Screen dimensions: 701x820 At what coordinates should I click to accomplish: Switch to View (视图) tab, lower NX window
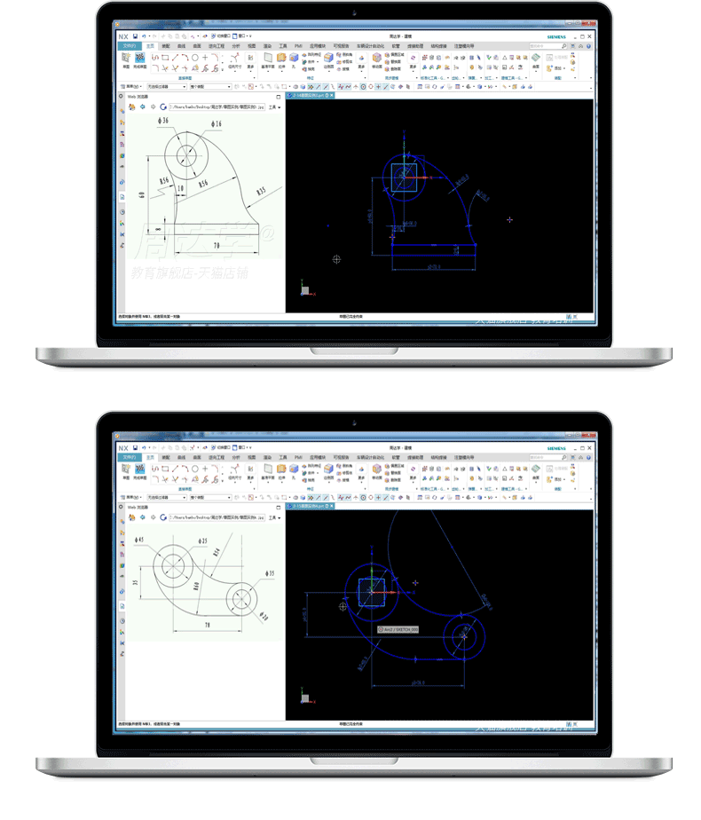pos(251,457)
